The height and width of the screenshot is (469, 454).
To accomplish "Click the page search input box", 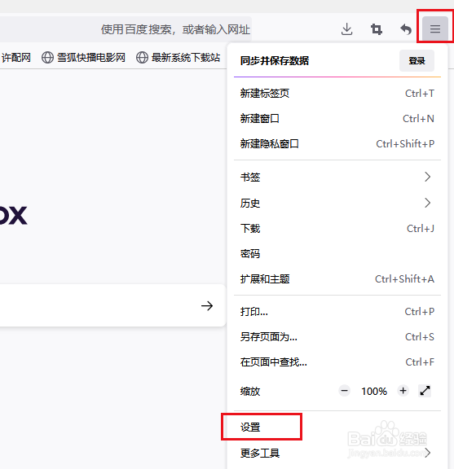I will [x=112, y=305].
